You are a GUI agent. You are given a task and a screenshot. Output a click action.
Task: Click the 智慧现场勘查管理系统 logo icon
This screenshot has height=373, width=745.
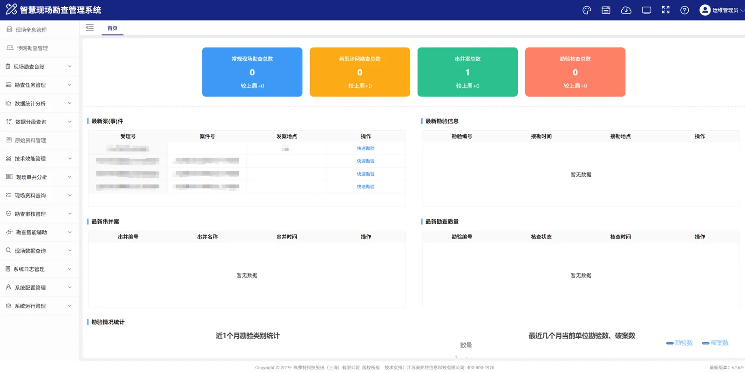point(11,9)
